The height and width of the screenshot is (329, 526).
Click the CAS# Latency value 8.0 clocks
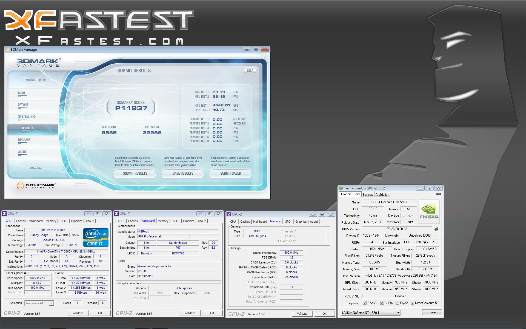click(x=291, y=263)
